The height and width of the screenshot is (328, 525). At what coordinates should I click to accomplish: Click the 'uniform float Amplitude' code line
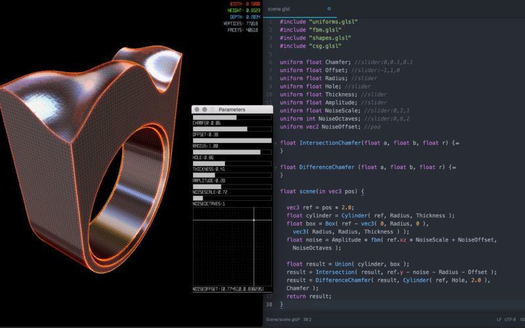coord(333,102)
